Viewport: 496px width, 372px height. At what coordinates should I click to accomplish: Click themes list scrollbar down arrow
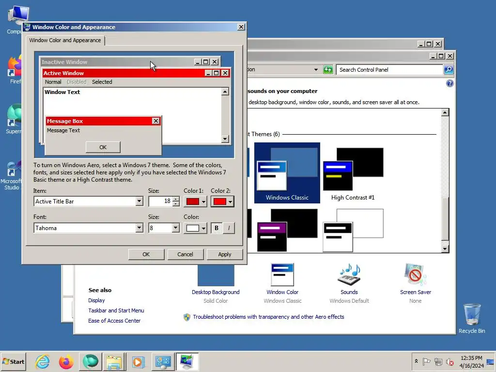[445, 248]
